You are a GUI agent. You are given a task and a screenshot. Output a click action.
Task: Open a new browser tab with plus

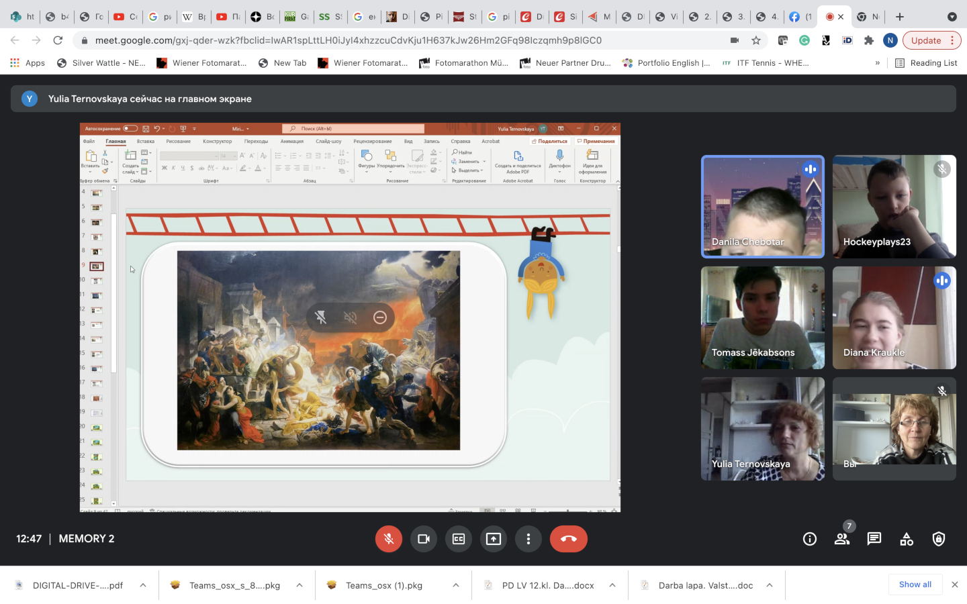pos(900,17)
